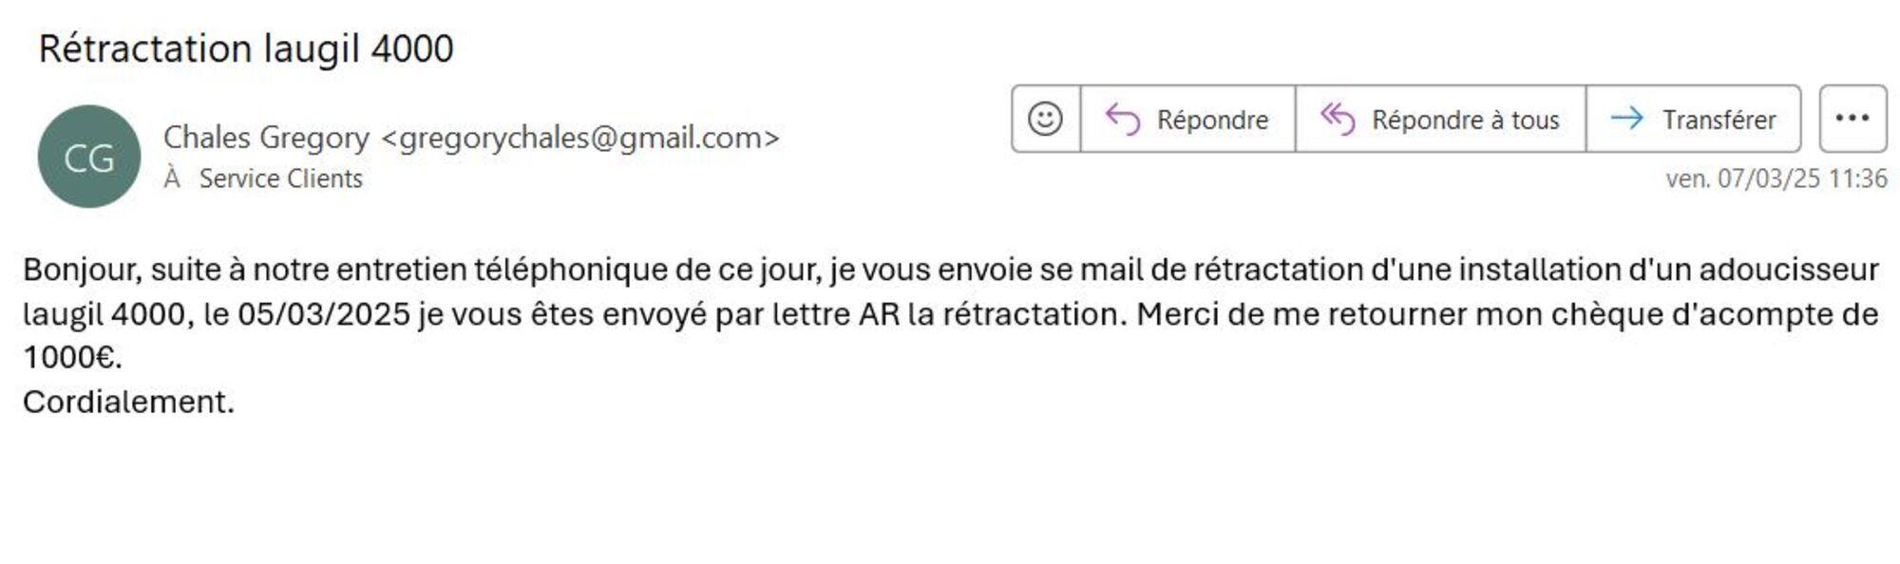Click the 1000€ amount in the message
The width and height of the screenshot is (1900, 564).
pos(71,358)
